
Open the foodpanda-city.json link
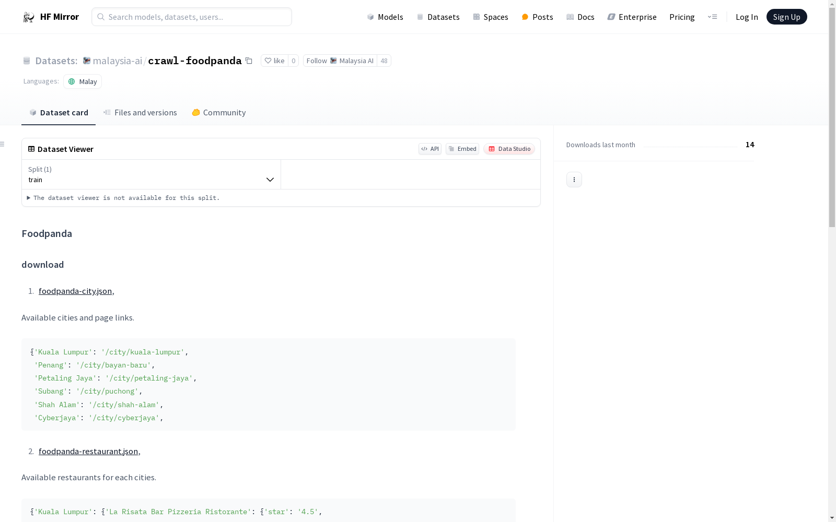(75, 291)
